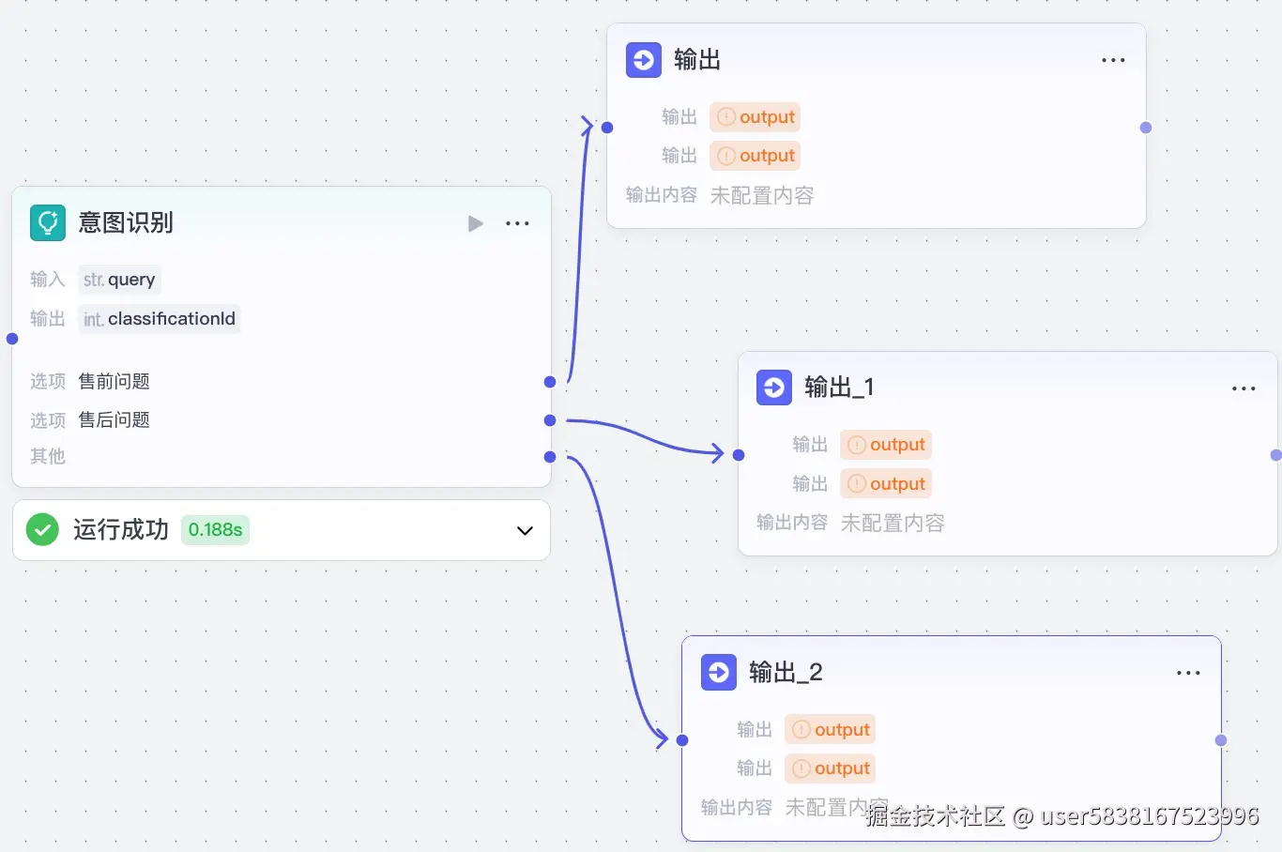Image resolution: width=1282 pixels, height=852 pixels.
Task: Click second output tag in 输出_1 node
Action: click(886, 484)
